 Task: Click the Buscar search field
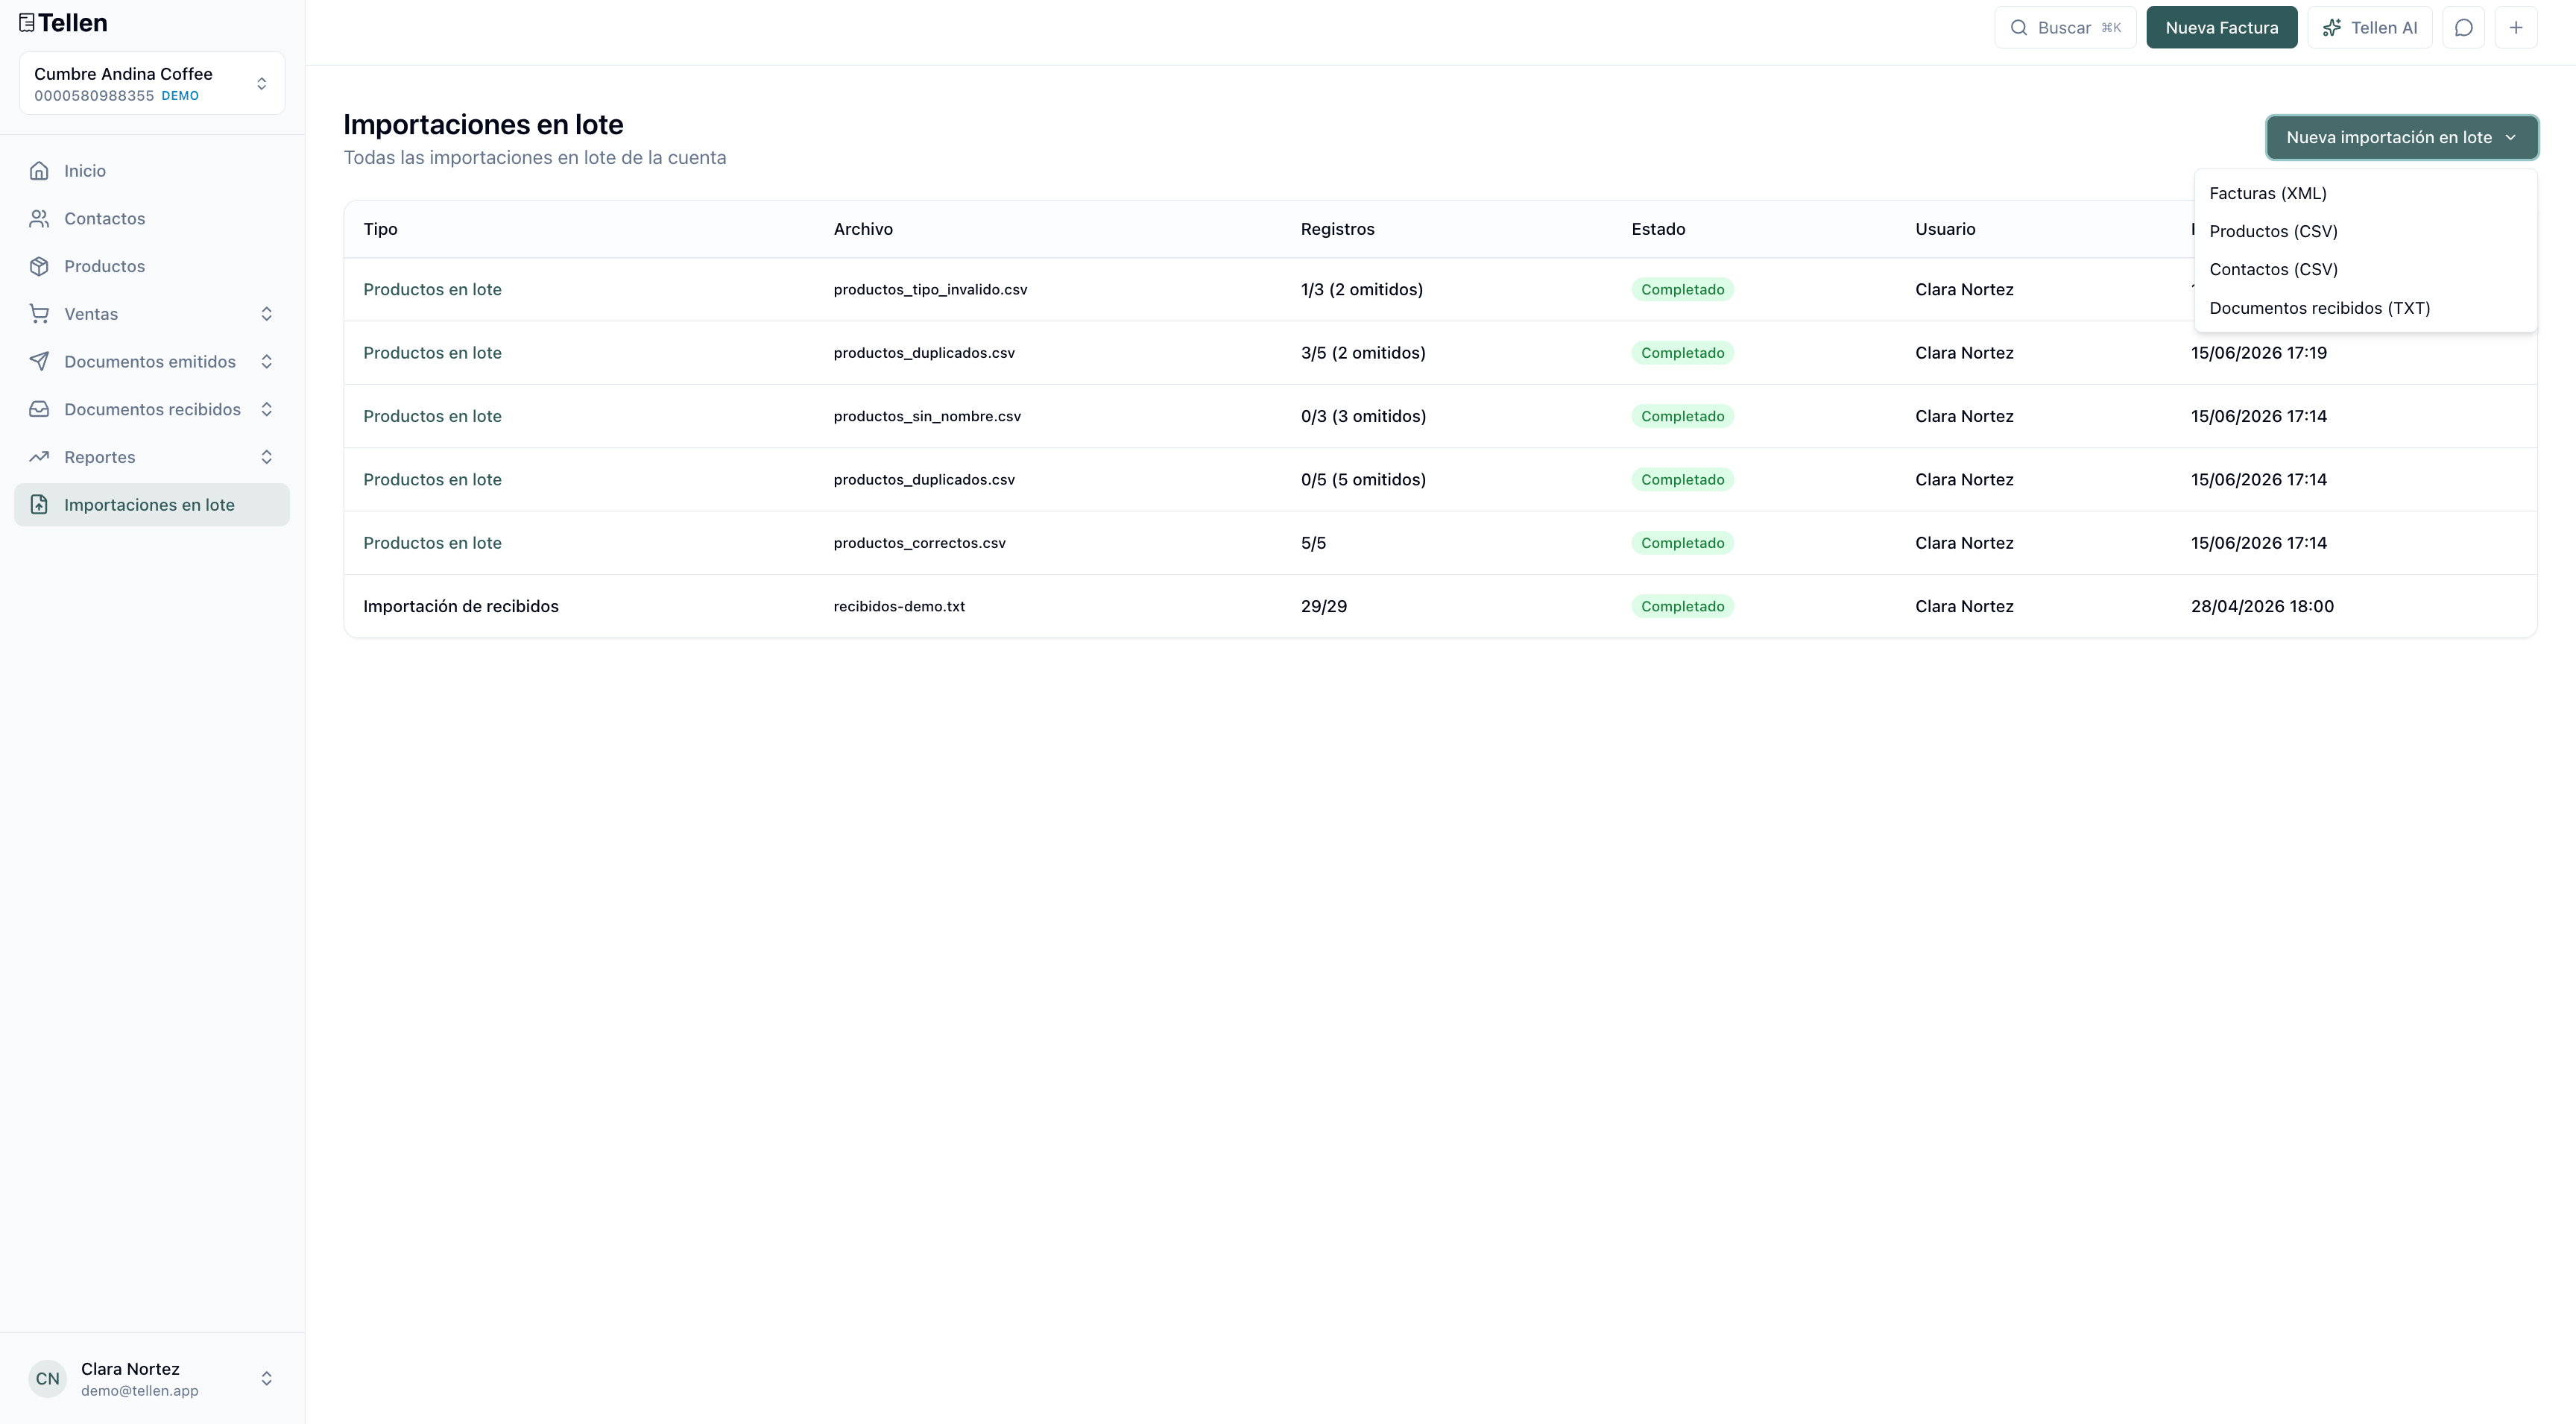[2065, 28]
